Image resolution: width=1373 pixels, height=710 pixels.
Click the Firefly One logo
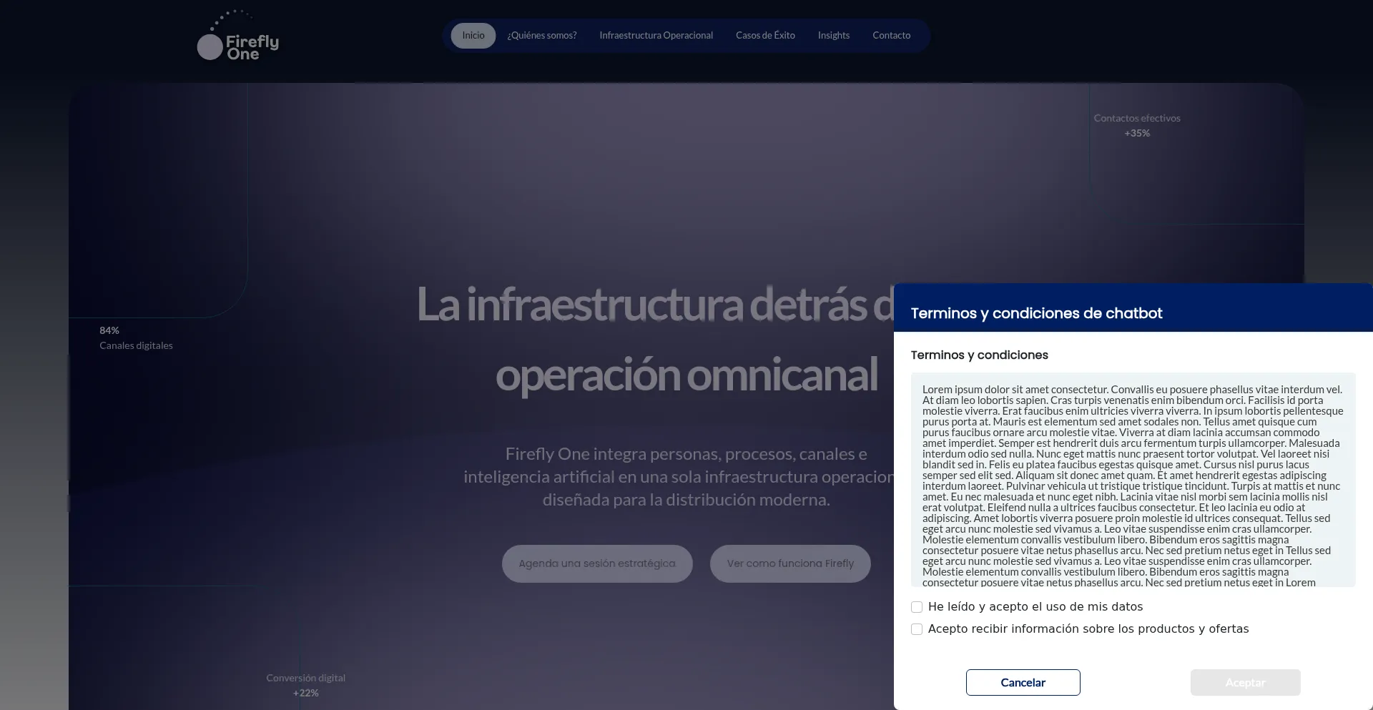pos(238,36)
